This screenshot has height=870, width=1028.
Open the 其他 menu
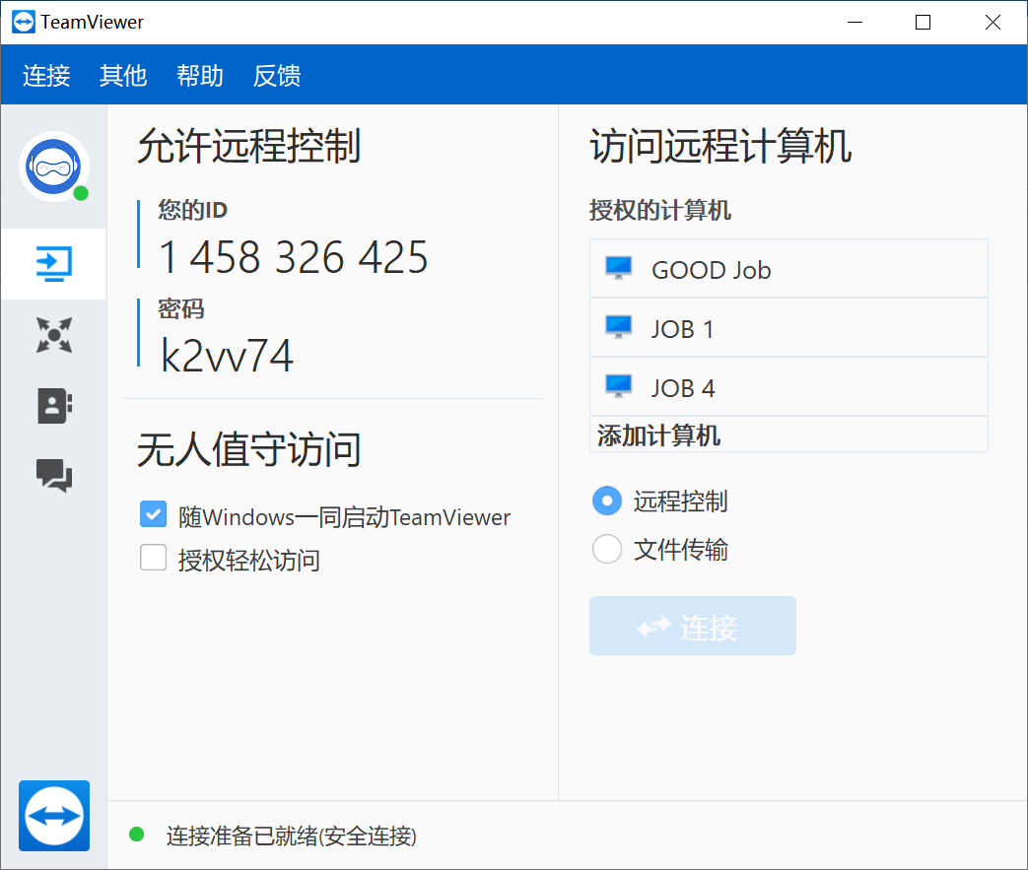123,76
